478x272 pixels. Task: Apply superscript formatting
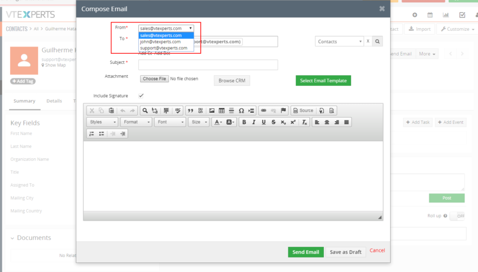point(293,122)
